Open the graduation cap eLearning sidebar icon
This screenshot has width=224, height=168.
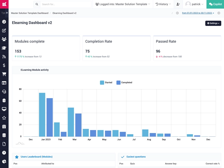pyautogui.click(x=4, y=48)
